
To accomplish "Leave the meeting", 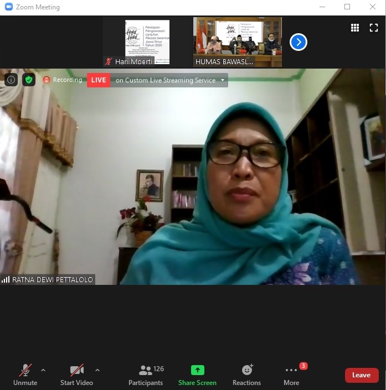I will pos(361,375).
